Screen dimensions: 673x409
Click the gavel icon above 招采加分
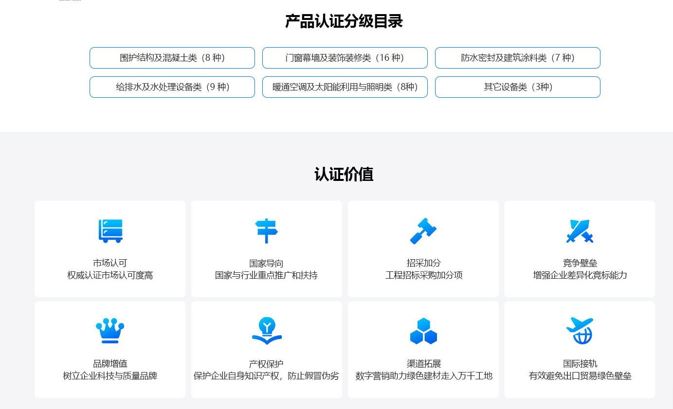(423, 231)
